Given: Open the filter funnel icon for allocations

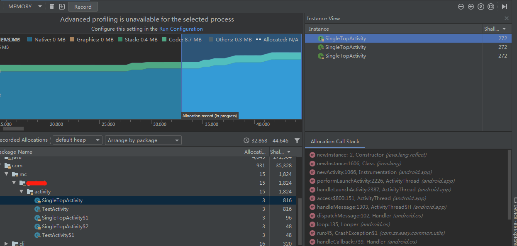Looking at the screenshot, I should click(x=297, y=141).
